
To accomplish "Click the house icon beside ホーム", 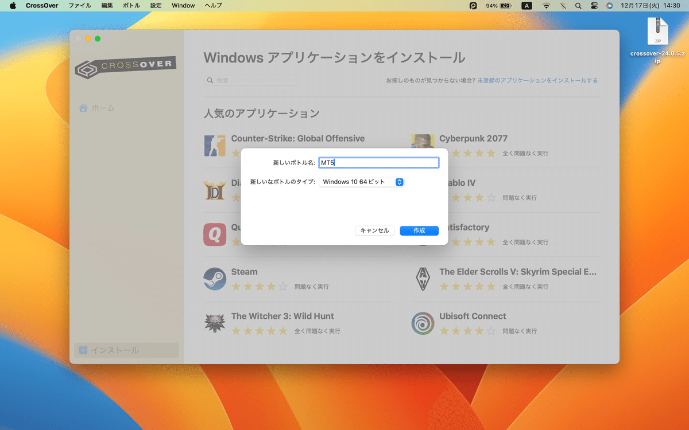I will [x=83, y=108].
